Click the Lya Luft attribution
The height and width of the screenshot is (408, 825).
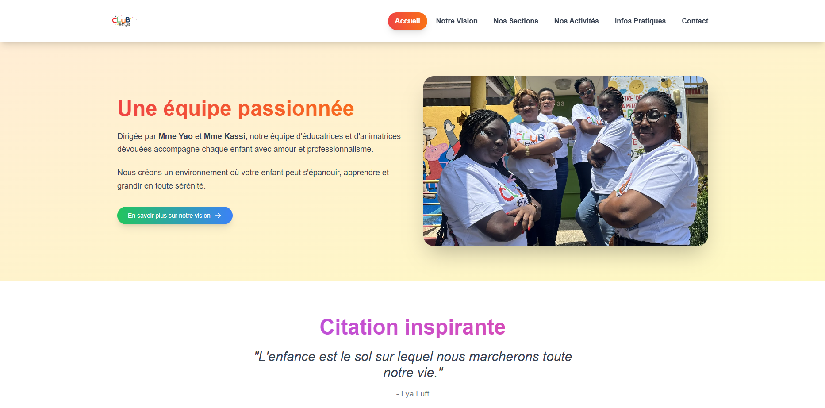[413, 394]
